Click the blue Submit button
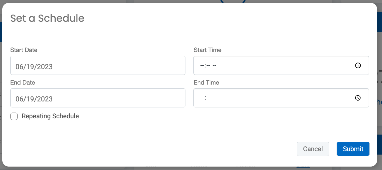The image size is (382, 170). pos(353,149)
